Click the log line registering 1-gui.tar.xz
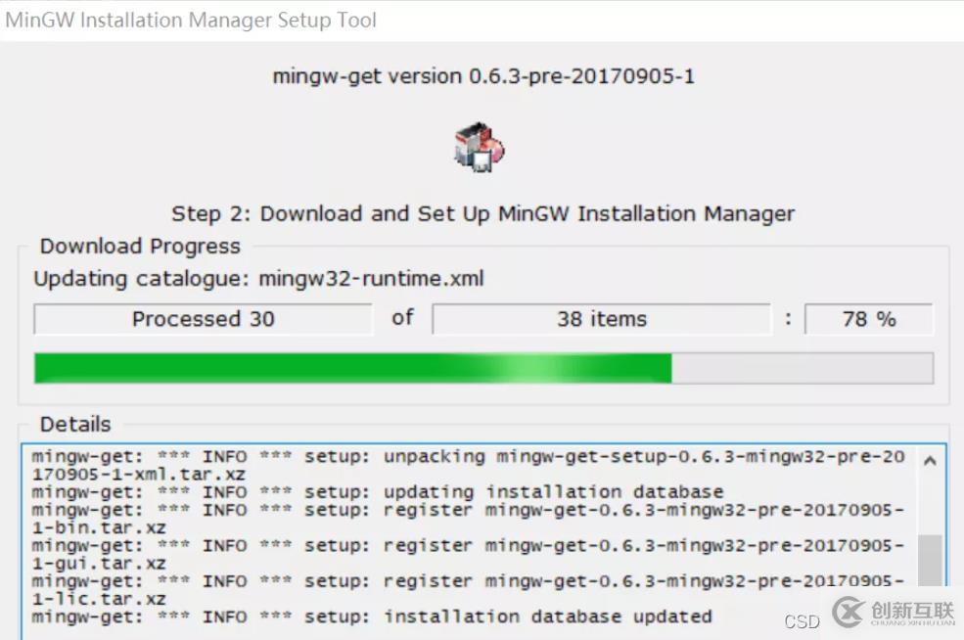964x640 pixels. tap(468, 555)
